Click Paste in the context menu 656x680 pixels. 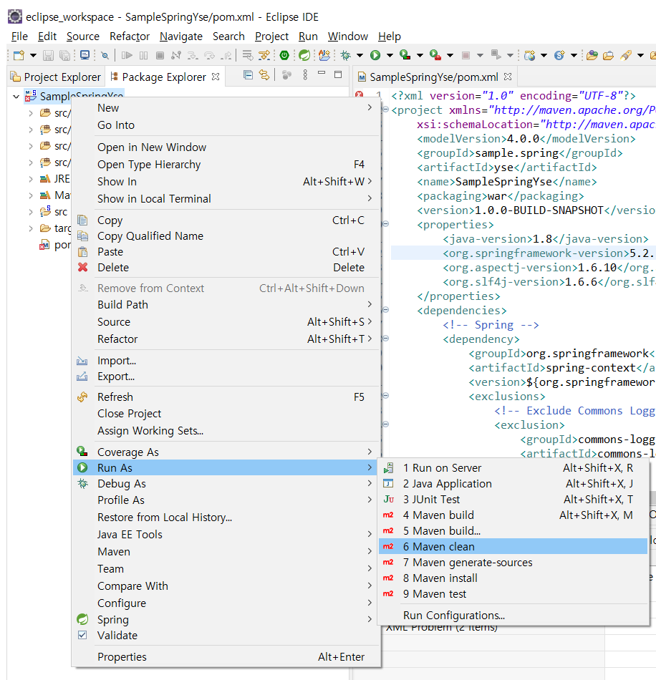227,251
